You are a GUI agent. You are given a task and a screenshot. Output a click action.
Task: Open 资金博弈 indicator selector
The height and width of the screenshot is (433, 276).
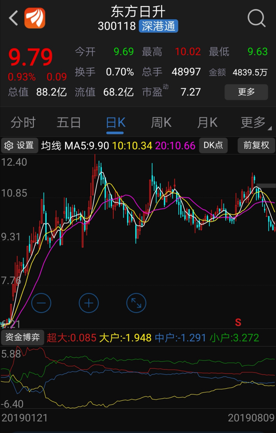22,337
